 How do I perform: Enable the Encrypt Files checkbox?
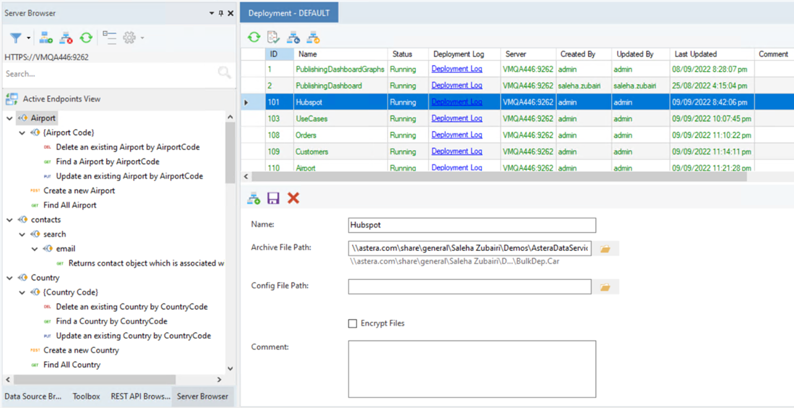353,323
